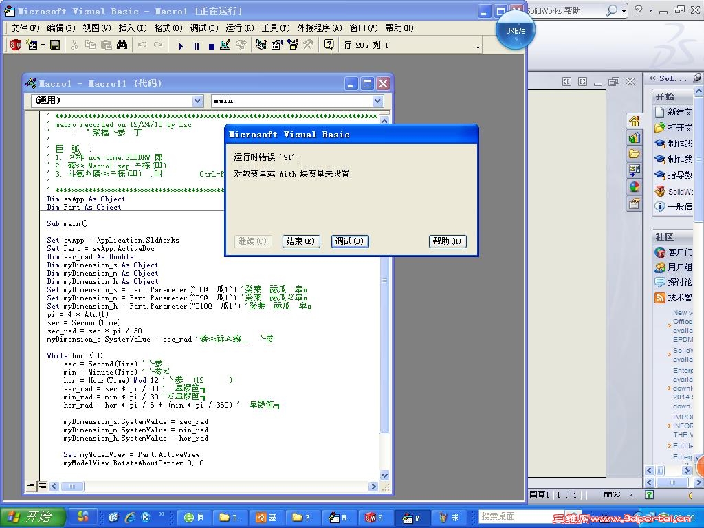Click code window horizontal scrollbar thumb
Viewport: 704px width, 528px height.
pyautogui.click(x=72, y=486)
